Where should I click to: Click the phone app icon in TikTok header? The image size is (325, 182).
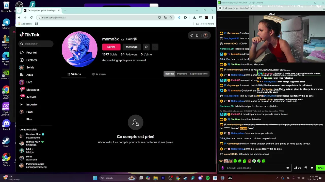click(197, 35)
